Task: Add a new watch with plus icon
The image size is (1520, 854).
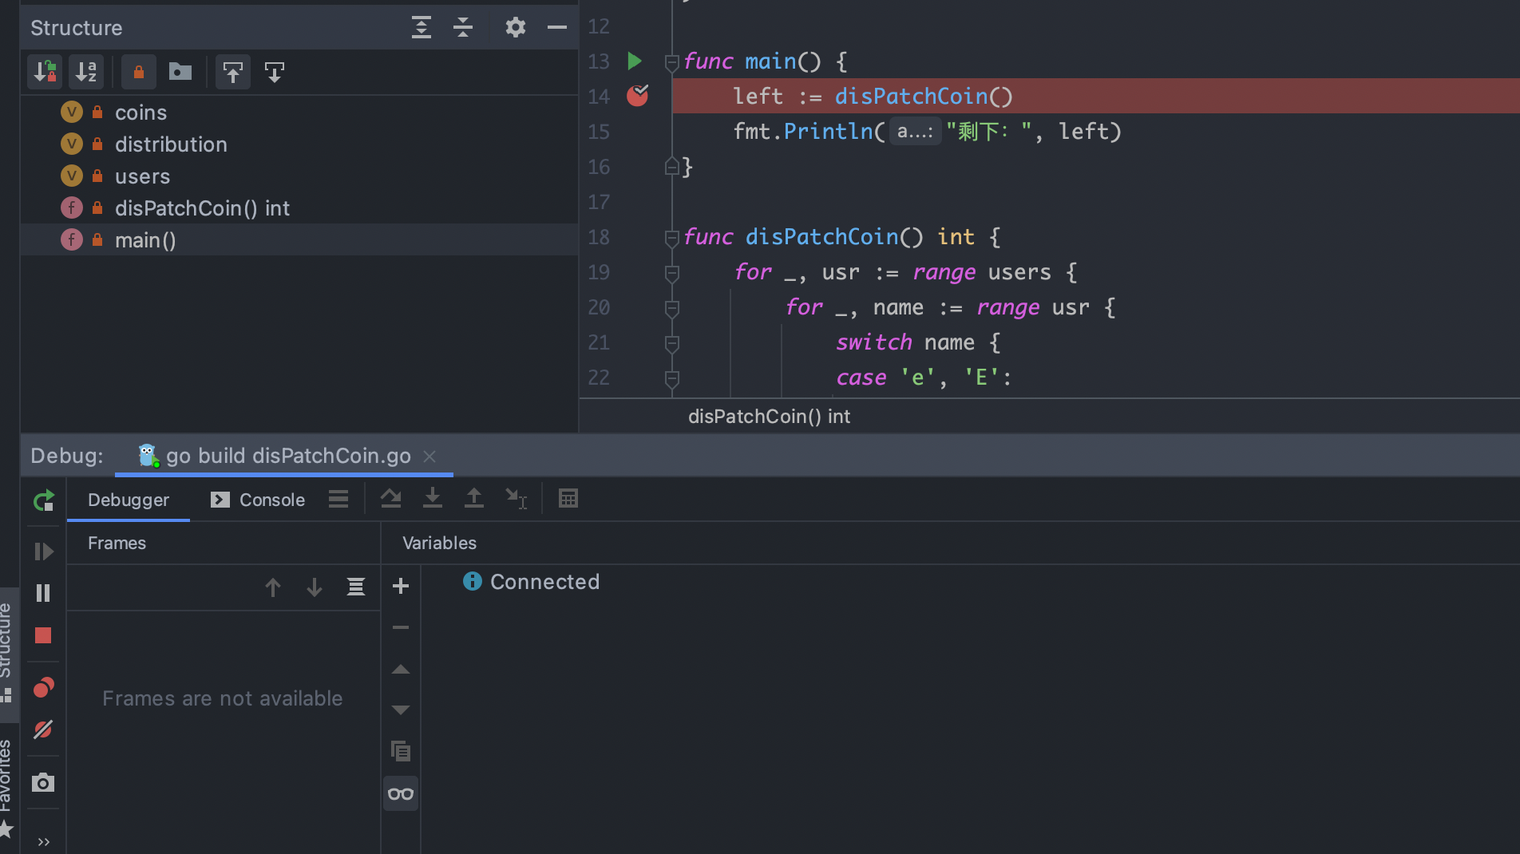Action: (401, 587)
